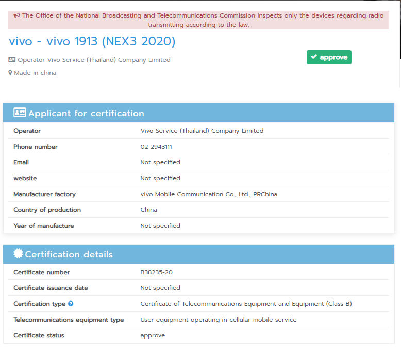Click the Phone number label
The width and height of the screenshot is (401, 348).
click(x=36, y=147)
